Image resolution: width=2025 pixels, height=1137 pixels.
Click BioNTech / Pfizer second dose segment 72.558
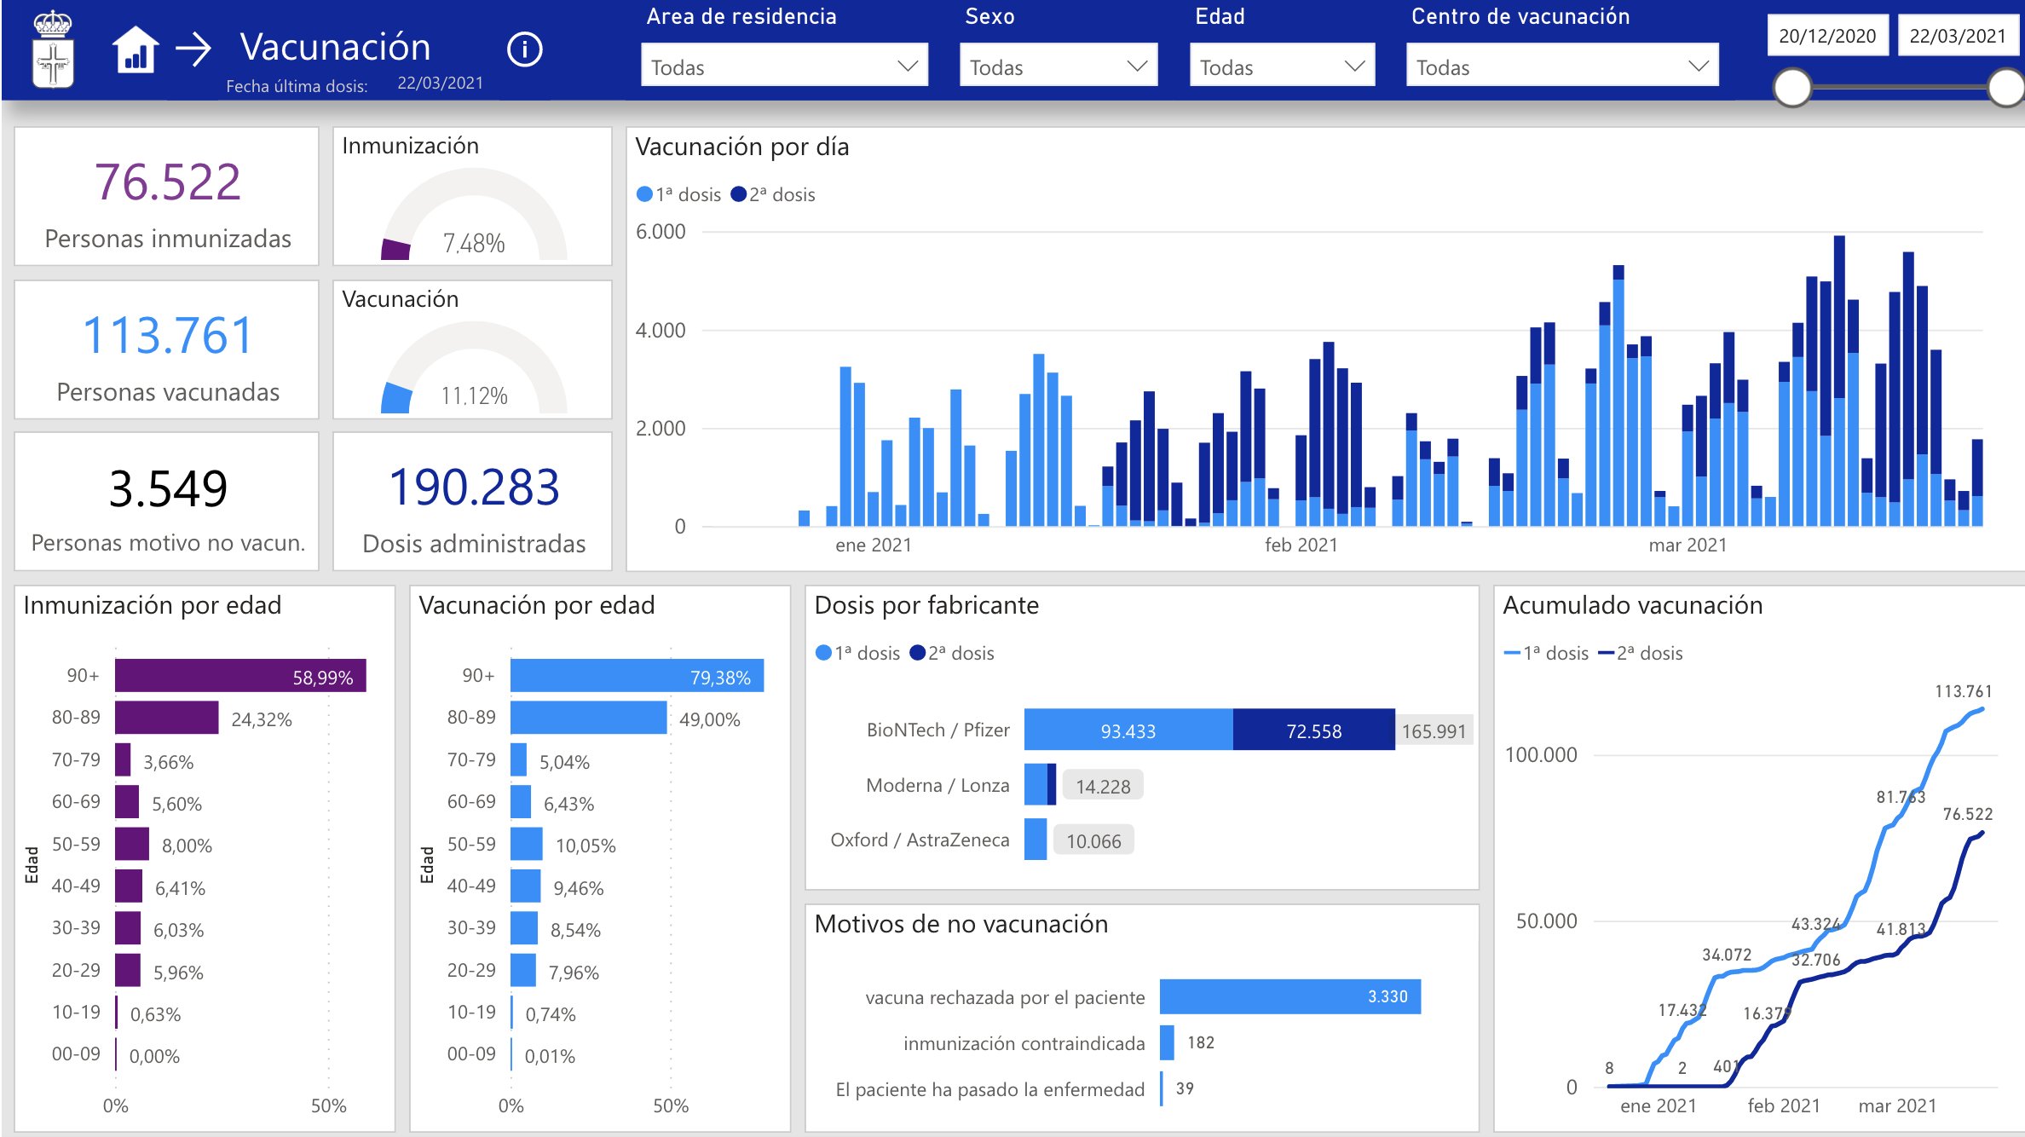1314,730
